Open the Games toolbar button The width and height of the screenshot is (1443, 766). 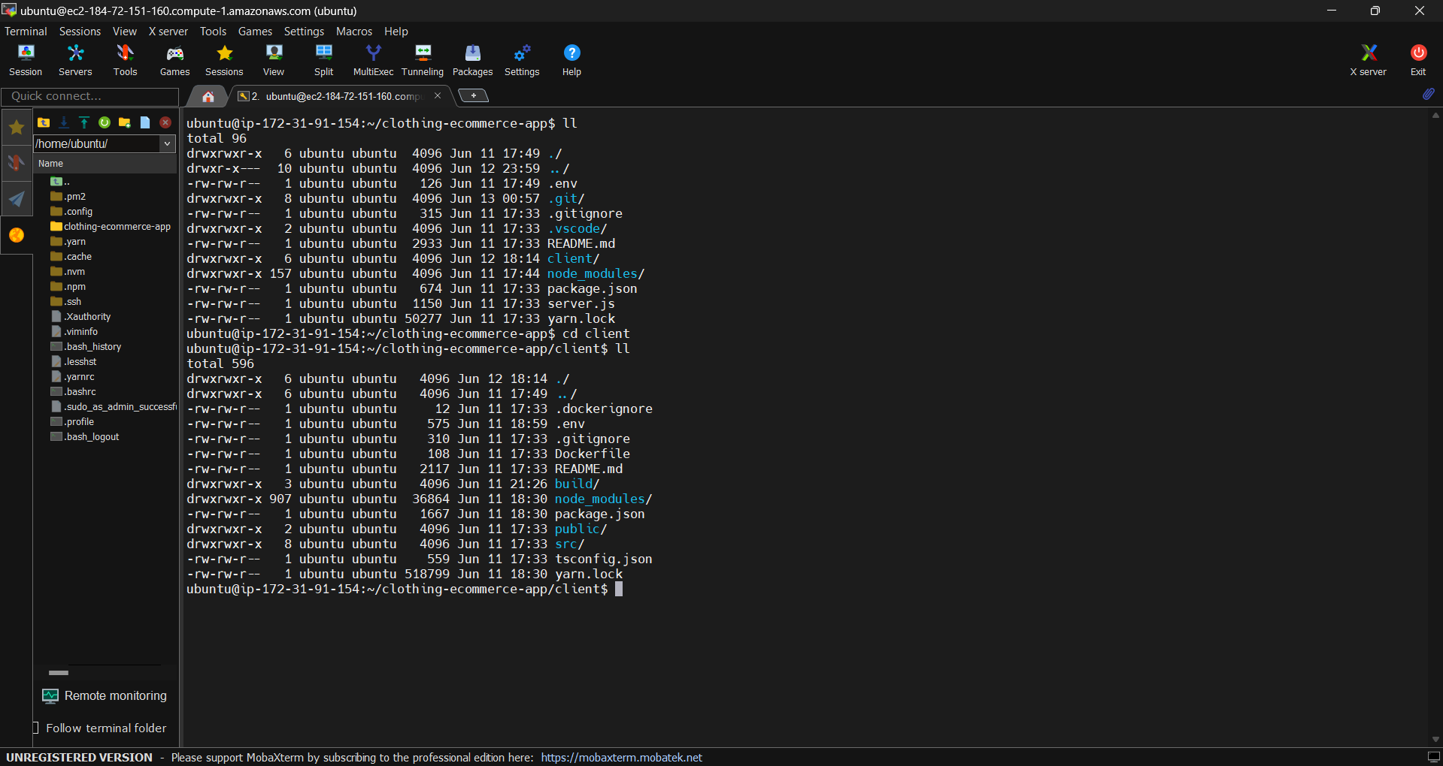click(174, 60)
